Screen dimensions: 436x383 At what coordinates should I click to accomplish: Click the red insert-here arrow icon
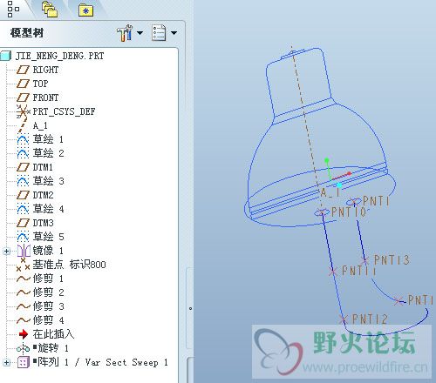click(24, 334)
